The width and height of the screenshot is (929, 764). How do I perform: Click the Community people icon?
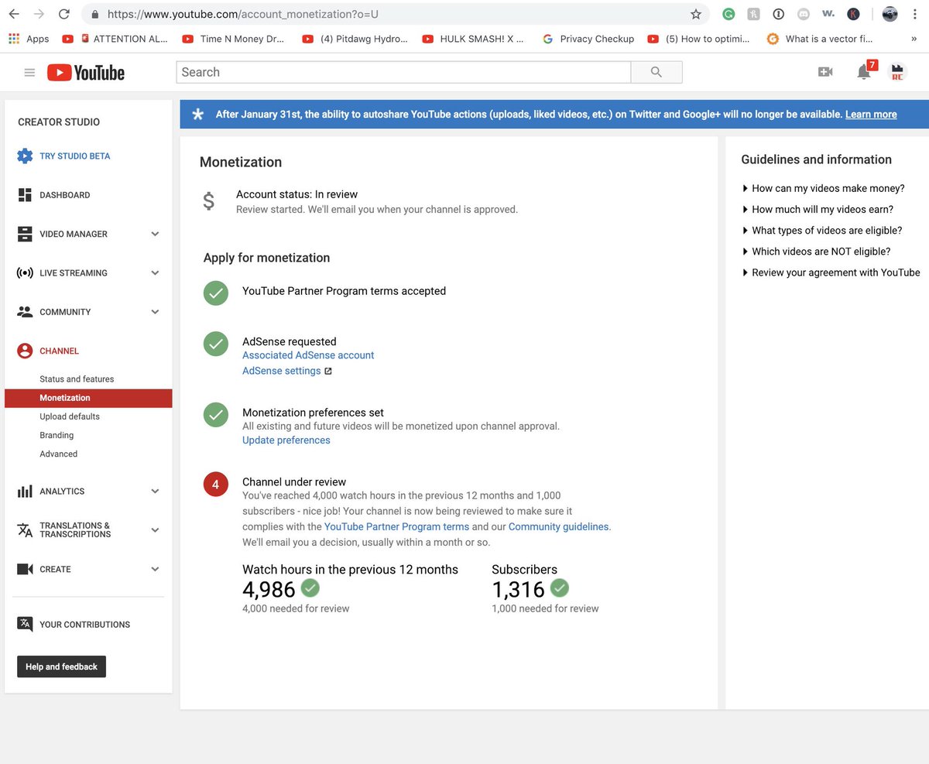(25, 312)
